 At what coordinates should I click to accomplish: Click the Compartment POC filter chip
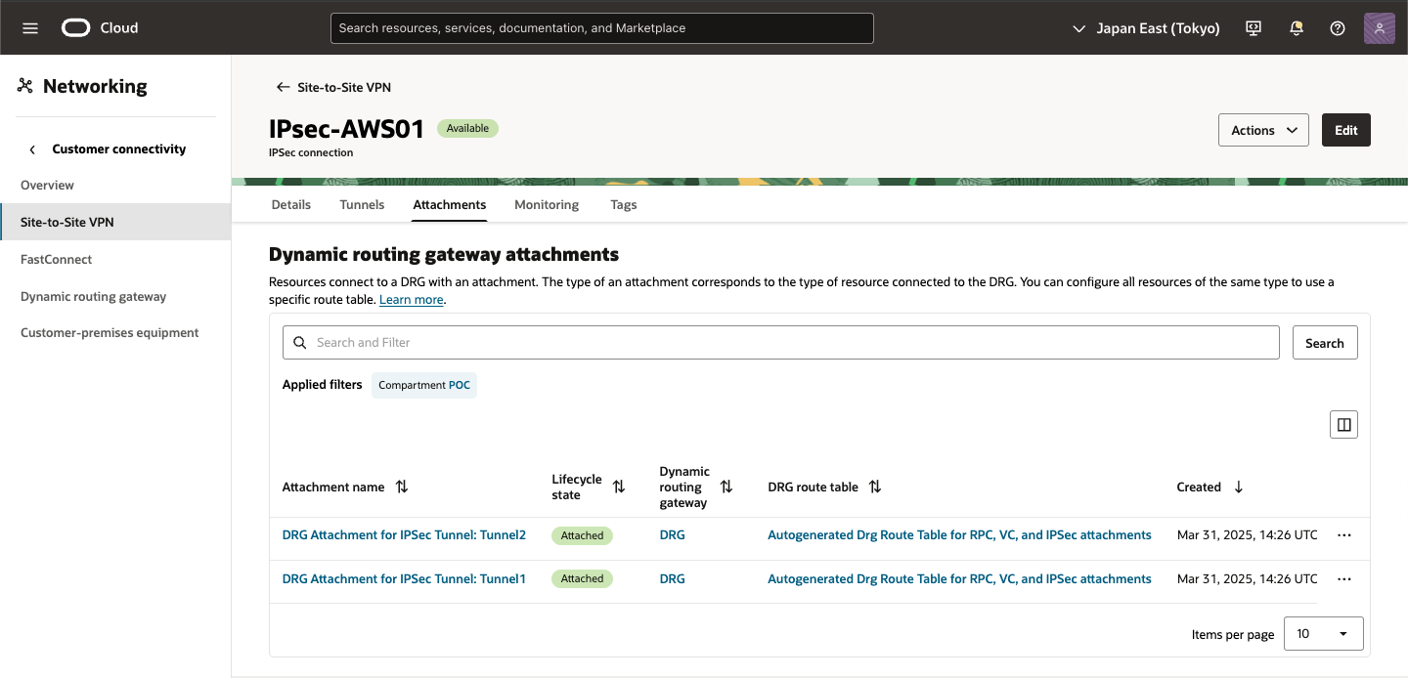[424, 385]
